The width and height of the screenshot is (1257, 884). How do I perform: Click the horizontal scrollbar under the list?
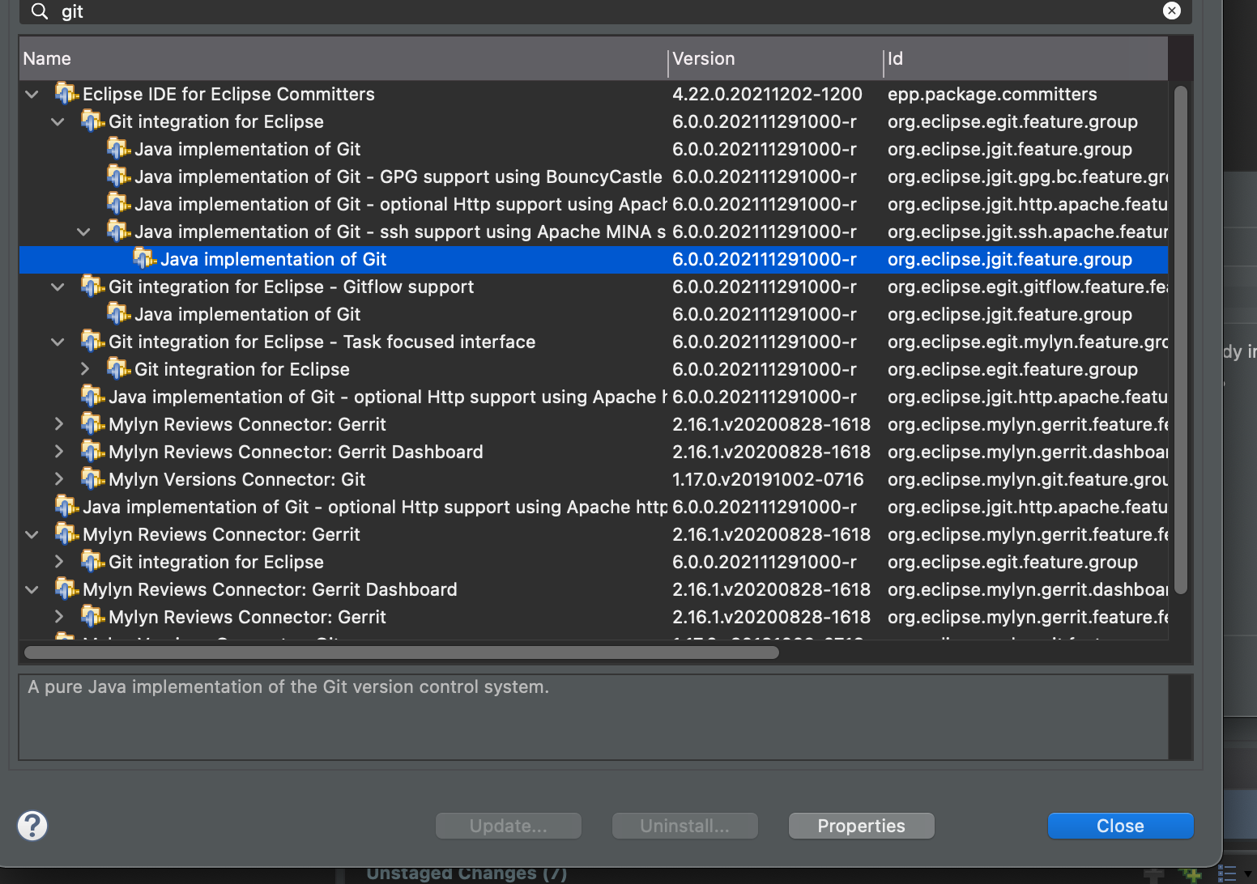[x=401, y=652]
